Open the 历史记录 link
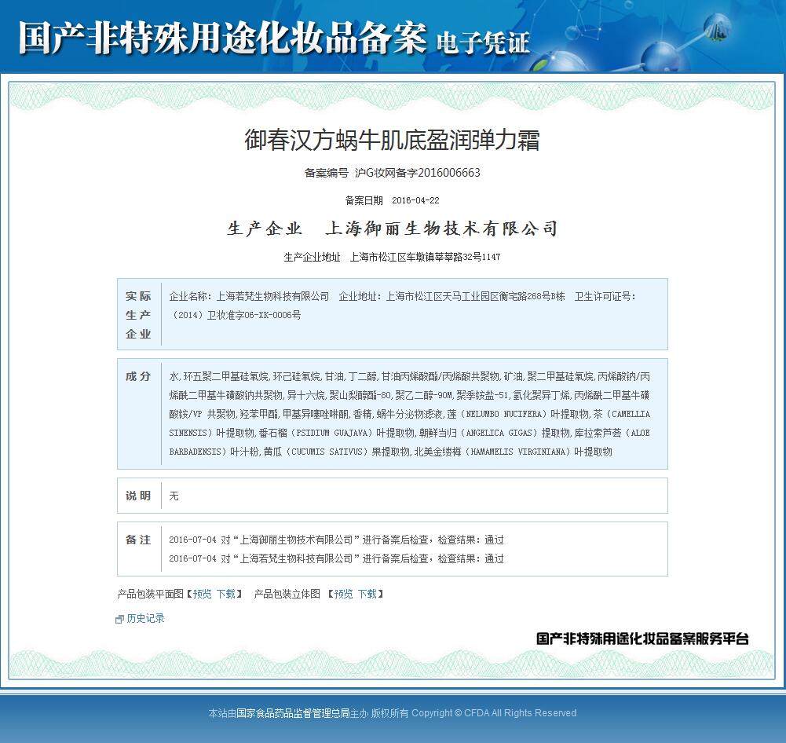 point(145,619)
